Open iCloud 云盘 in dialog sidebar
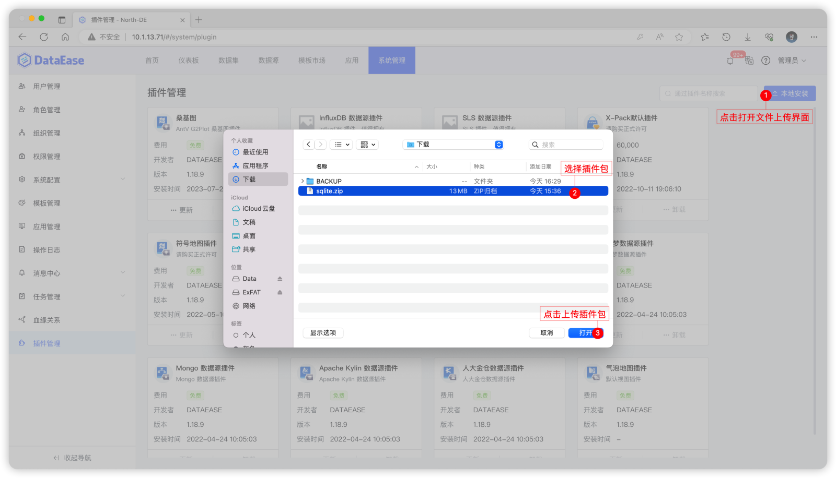This screenshot has width=836, height=478. [258, 209]
